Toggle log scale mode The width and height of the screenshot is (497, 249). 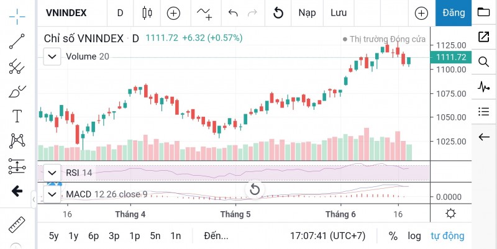(x=414, y=236)
